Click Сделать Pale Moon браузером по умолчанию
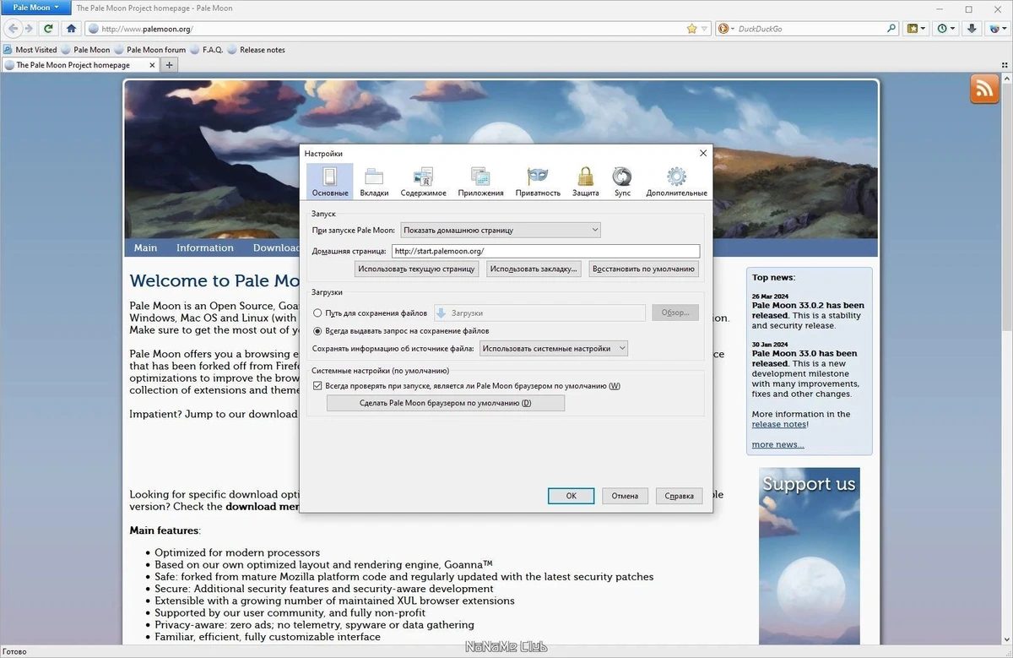 tap(445, 403)
